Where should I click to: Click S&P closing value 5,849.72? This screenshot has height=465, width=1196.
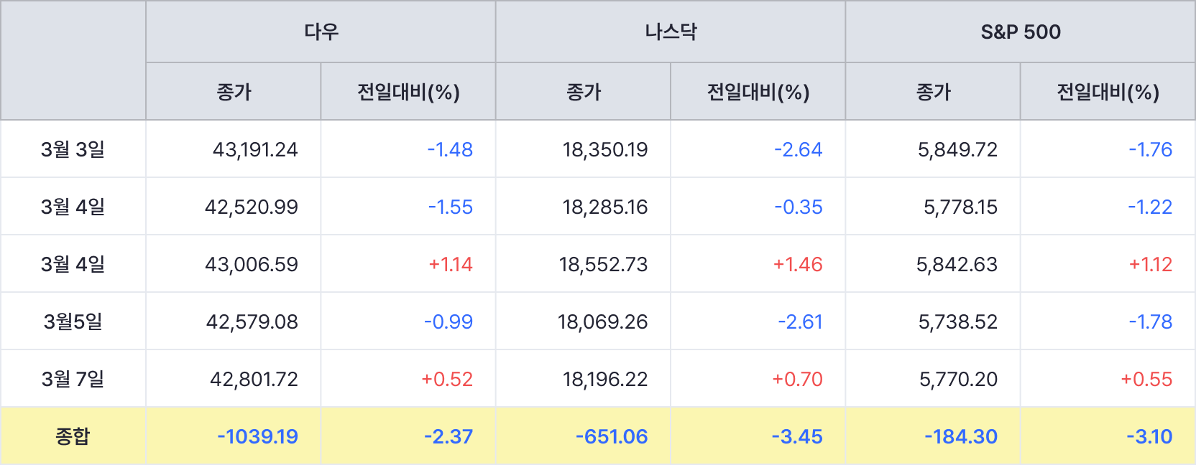coord(957,149)
